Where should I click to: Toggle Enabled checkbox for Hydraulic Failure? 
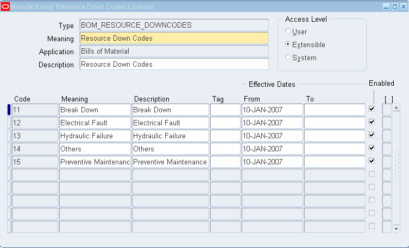point(372,135)
